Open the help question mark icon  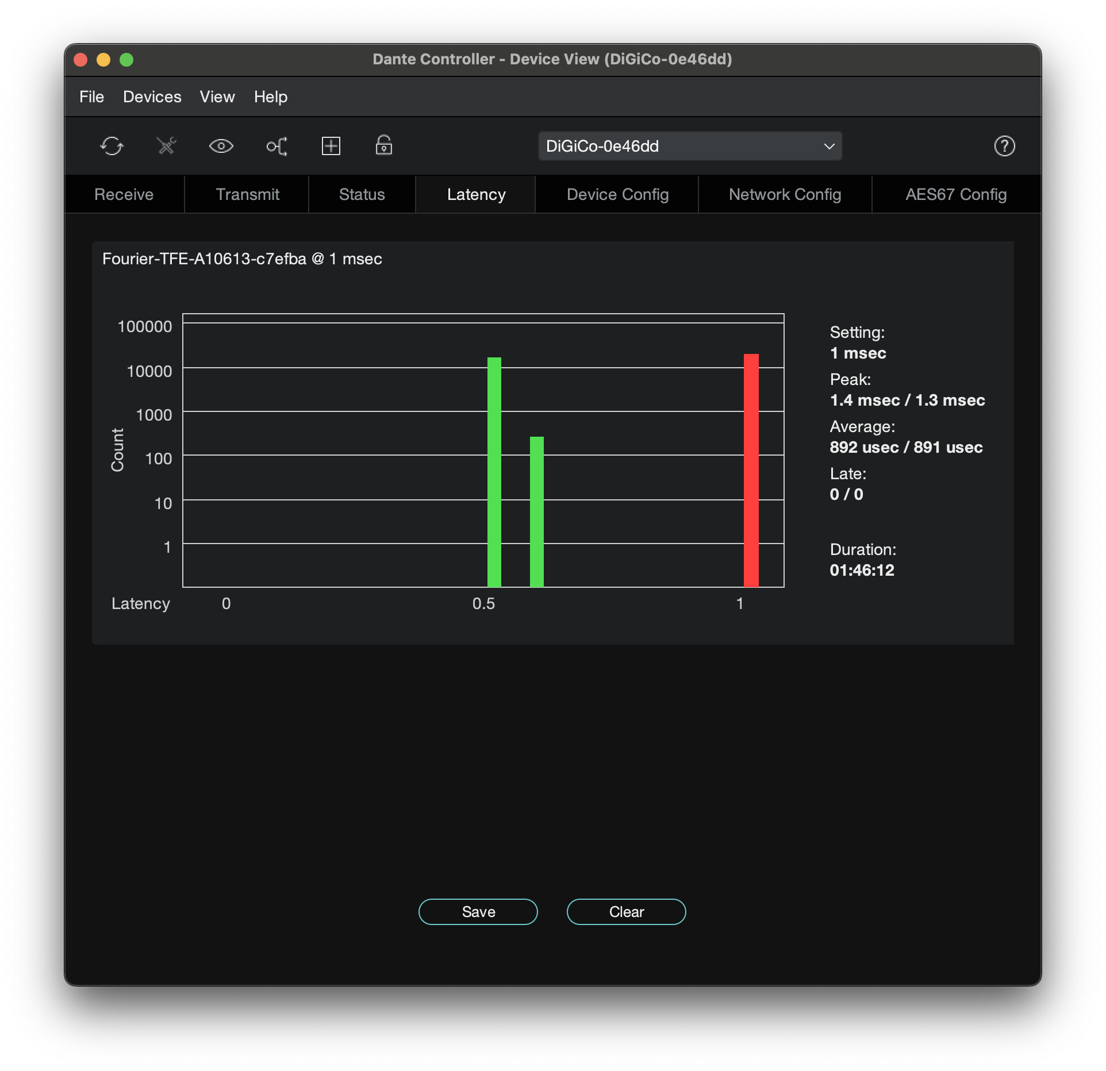coord(1004,146)
